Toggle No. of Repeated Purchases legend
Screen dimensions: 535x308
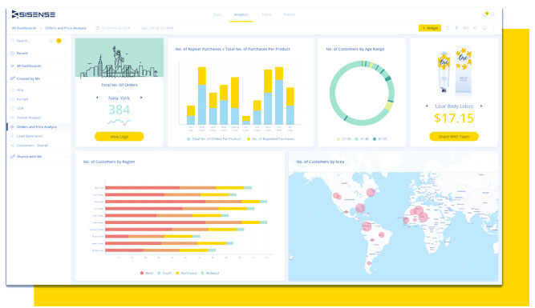click(x=270, y=139)
